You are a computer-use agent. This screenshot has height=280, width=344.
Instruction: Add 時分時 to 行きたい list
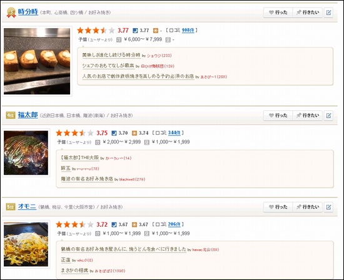307,13
